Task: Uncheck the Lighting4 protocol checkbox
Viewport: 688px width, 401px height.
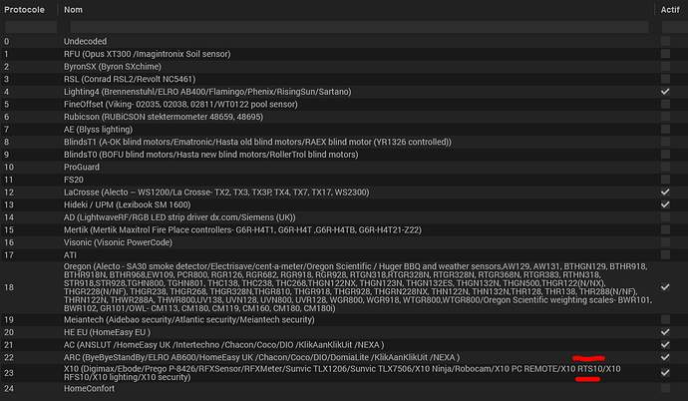Action: point(665,91)
